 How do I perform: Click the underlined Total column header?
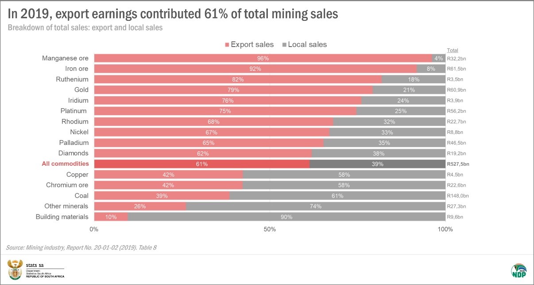453,51
